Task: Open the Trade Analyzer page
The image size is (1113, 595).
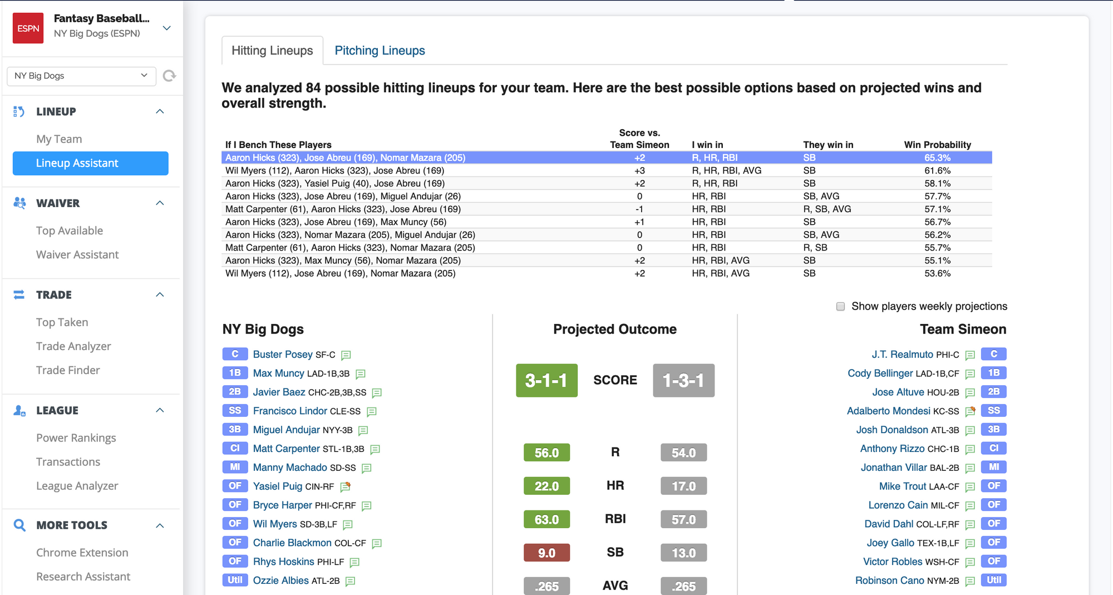Action: (73, 346)
